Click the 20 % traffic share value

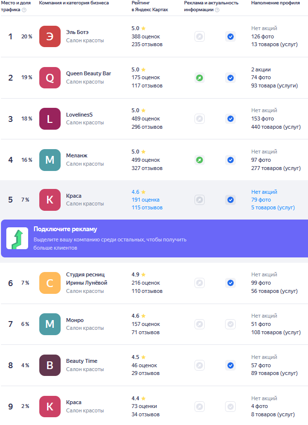[27, 36]
